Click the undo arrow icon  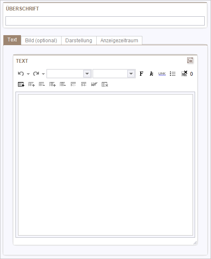pos(21,74)
